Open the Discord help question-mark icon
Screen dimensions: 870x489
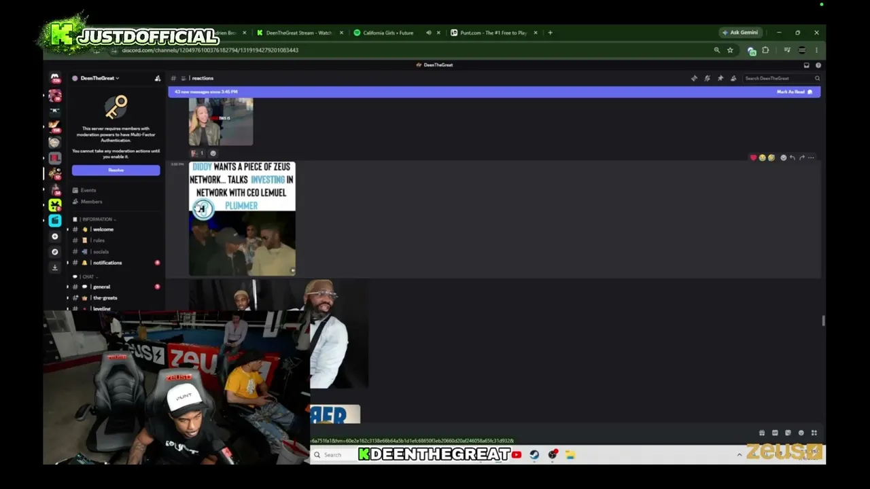tap(818, 65)
